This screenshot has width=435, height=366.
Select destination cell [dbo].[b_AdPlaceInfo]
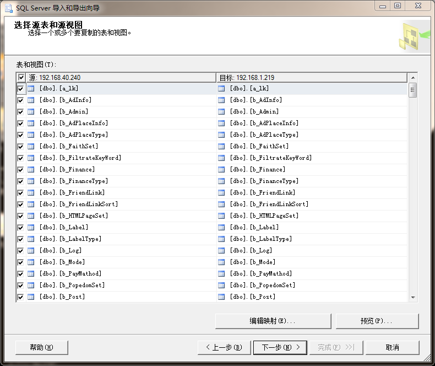coord(312,123)
